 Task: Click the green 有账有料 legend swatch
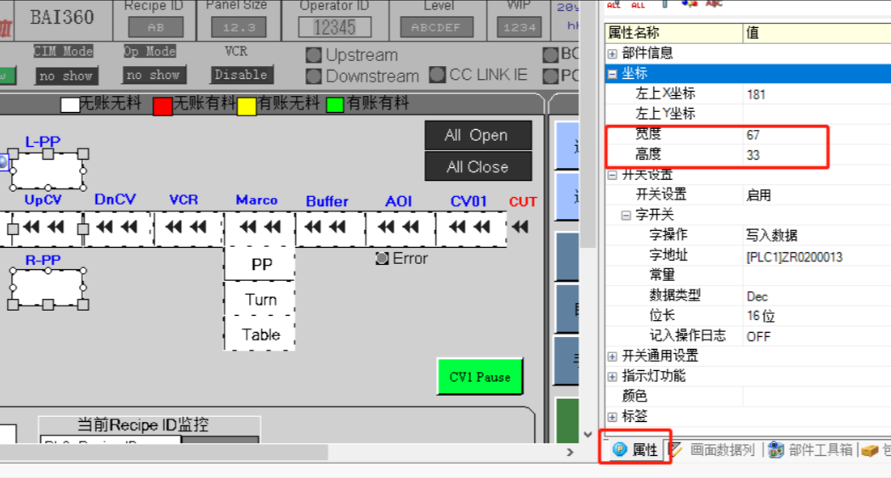coord(335,105)
